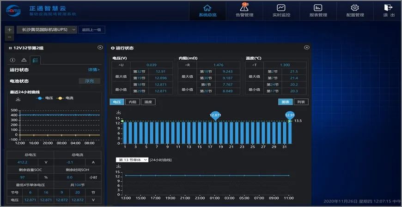Click the 共104节 cell count text
Viewport: 402px width, 207px height.
(x=78, y=185)
